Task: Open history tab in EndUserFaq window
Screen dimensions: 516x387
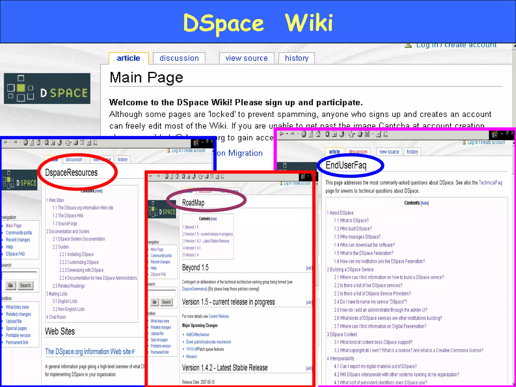Action: pos(412,152)
